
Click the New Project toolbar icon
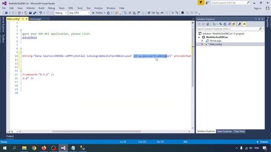[19, 13]
